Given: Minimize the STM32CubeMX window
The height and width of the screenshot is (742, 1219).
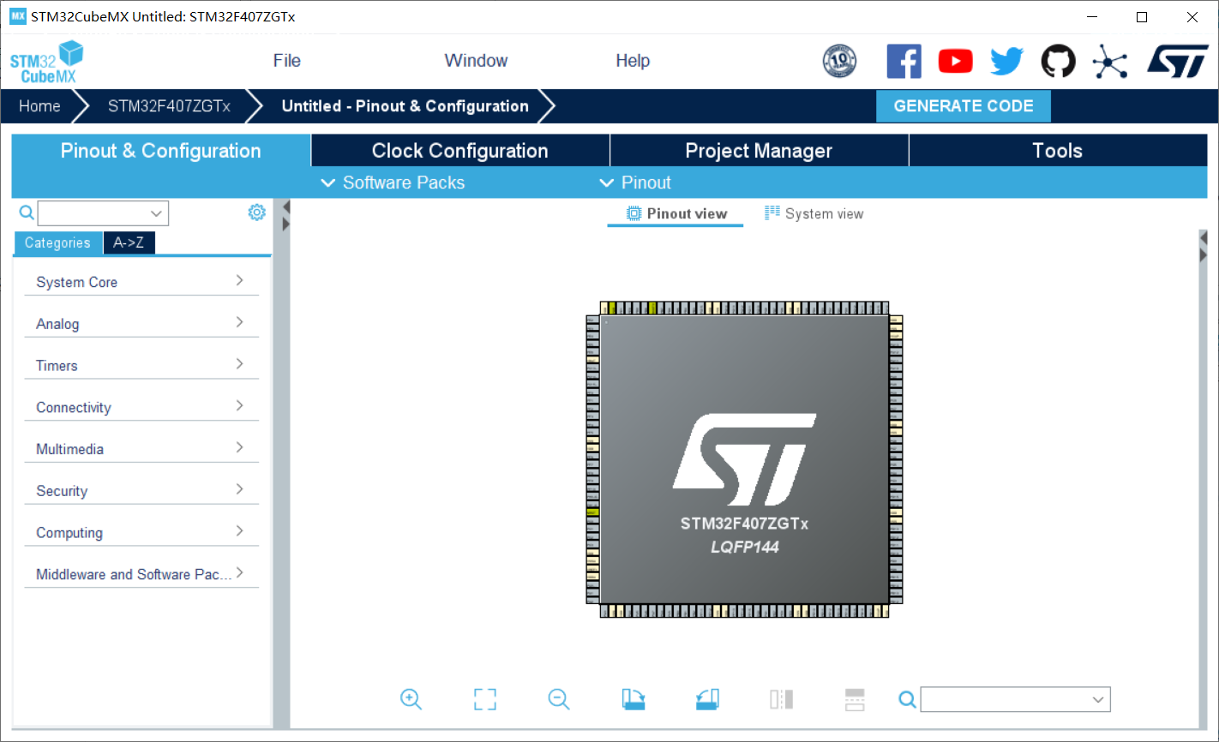Looking at the screenshot, I should [1092, 17].
